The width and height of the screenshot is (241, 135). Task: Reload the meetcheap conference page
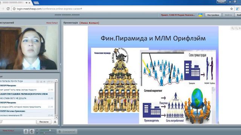coord(8,9)
